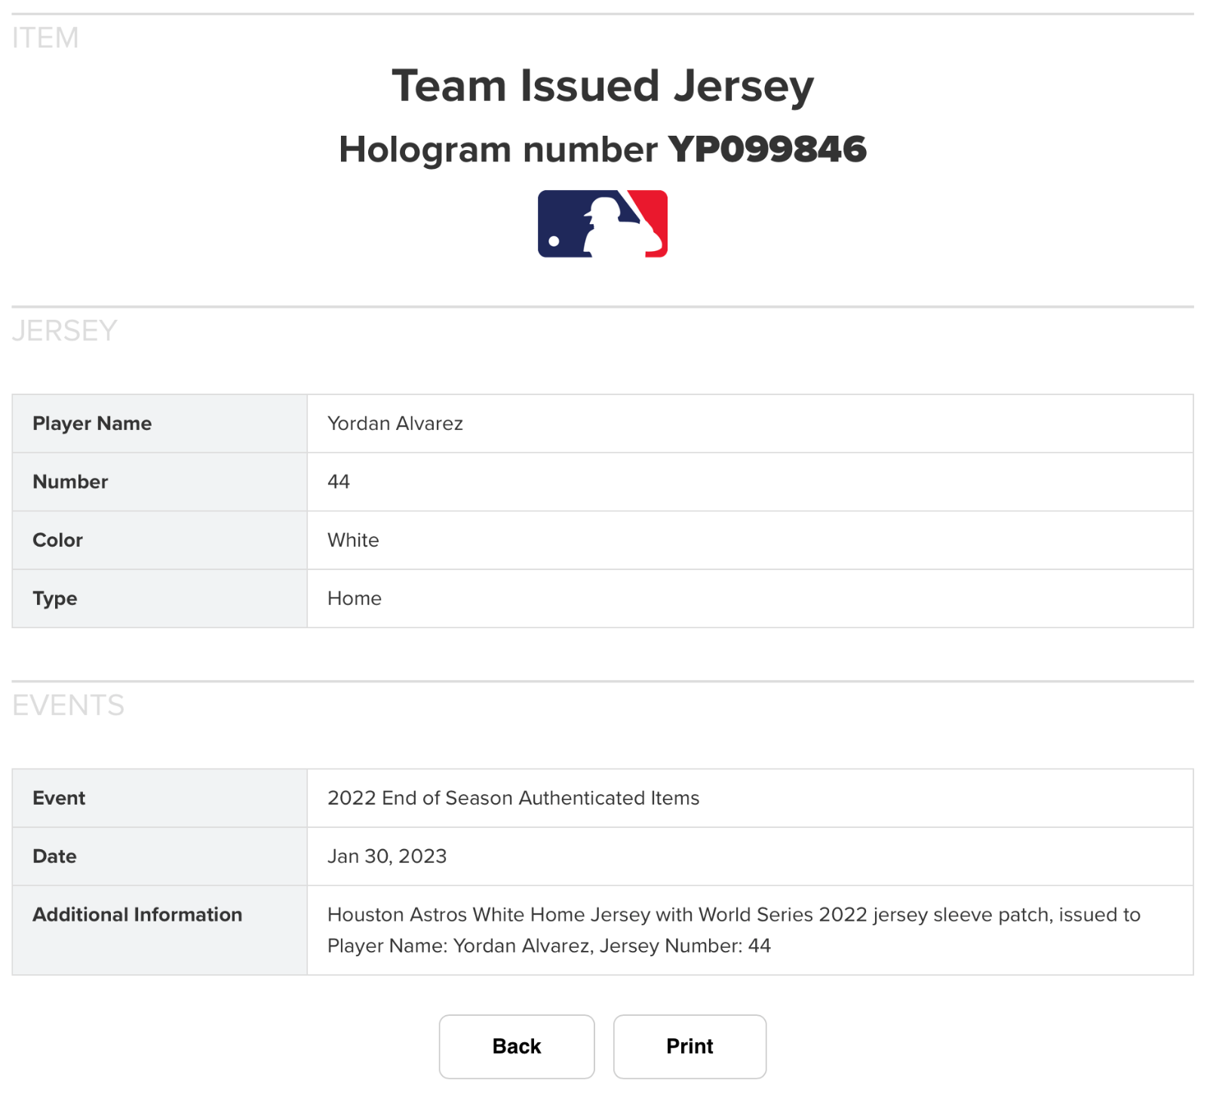Click the Type value Home
This screenshot has width=1207, height=1101.
click(x=353, y=598)
